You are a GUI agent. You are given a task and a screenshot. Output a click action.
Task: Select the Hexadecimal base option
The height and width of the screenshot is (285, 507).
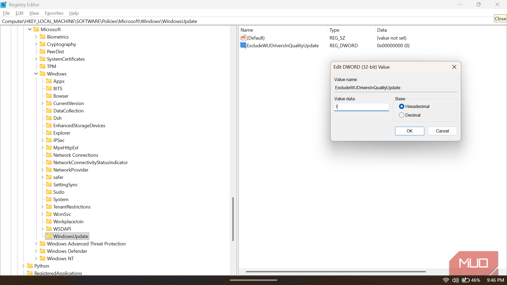[402, 106]
